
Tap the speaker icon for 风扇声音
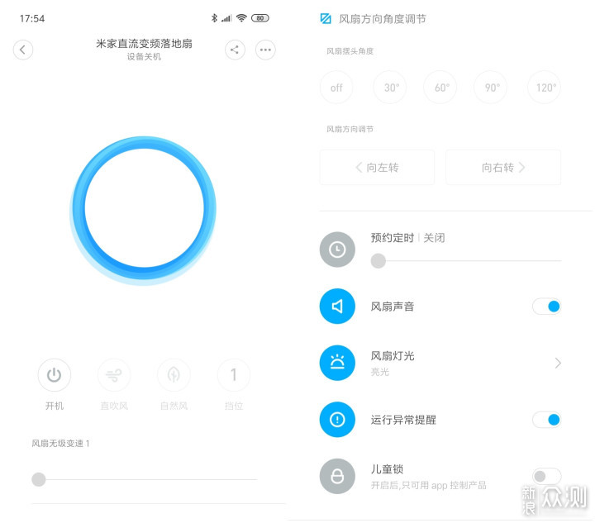pyautogui.click(x=337, y=306)
